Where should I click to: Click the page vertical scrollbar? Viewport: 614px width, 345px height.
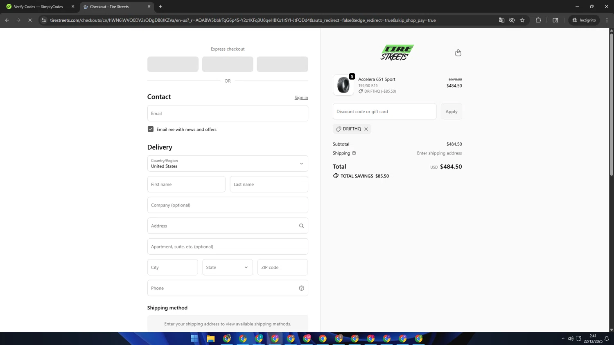612,104
